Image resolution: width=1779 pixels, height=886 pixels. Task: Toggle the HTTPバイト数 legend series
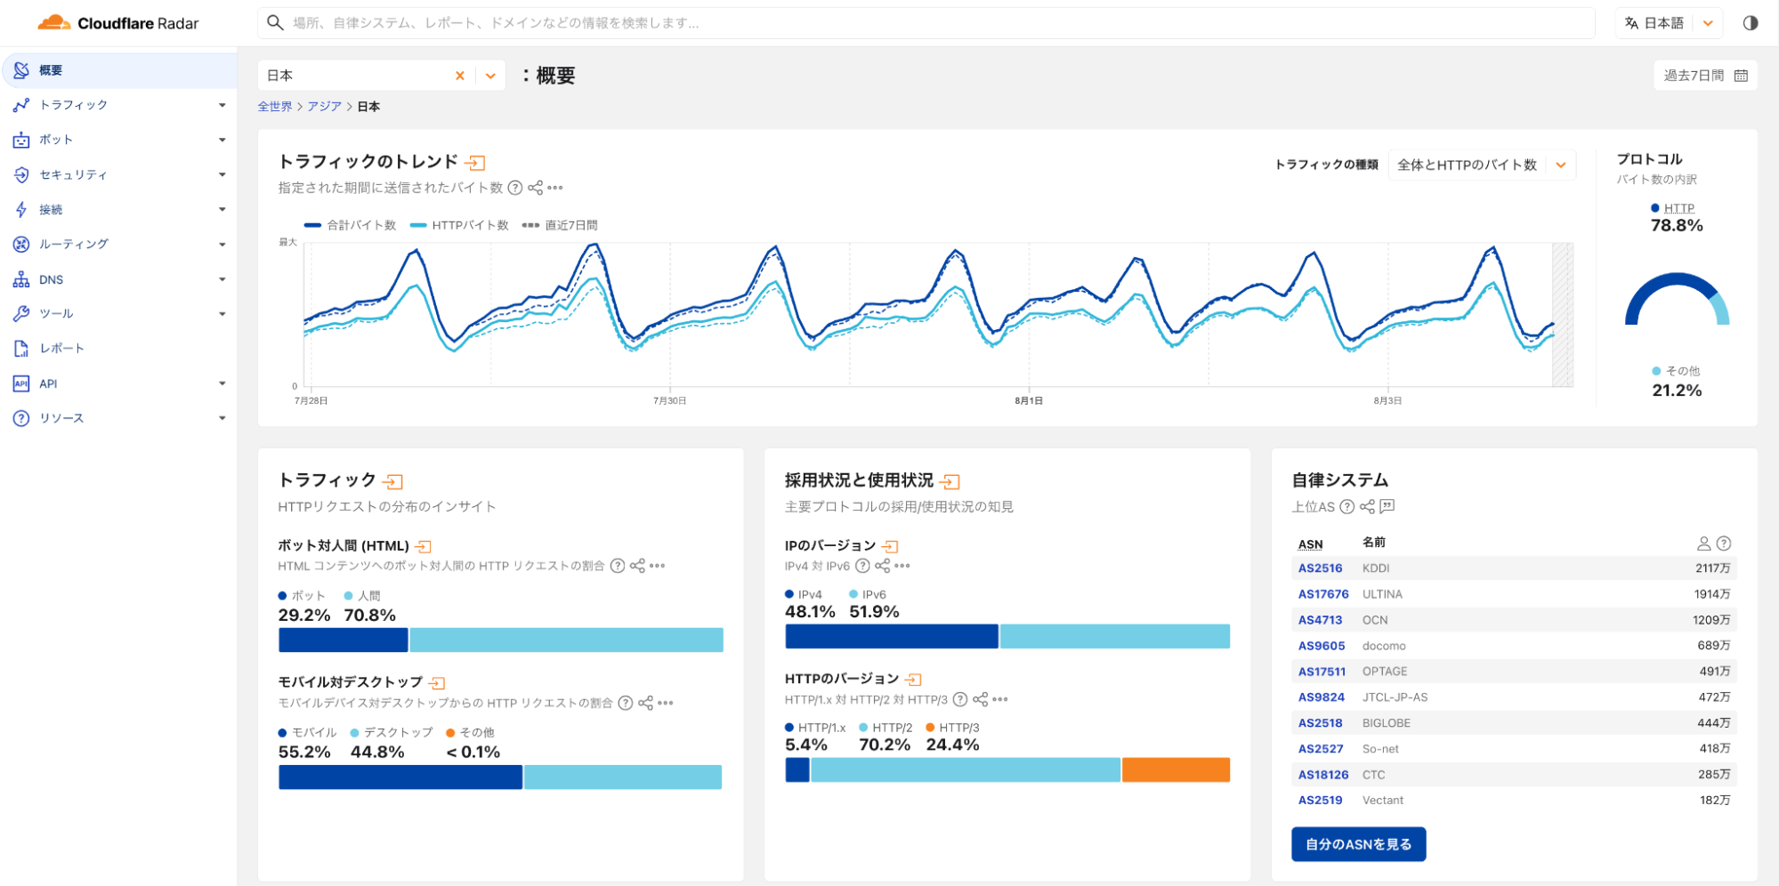point(459,225)
